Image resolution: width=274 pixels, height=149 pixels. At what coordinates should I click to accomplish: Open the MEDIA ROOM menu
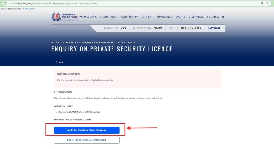click(109, 17)
